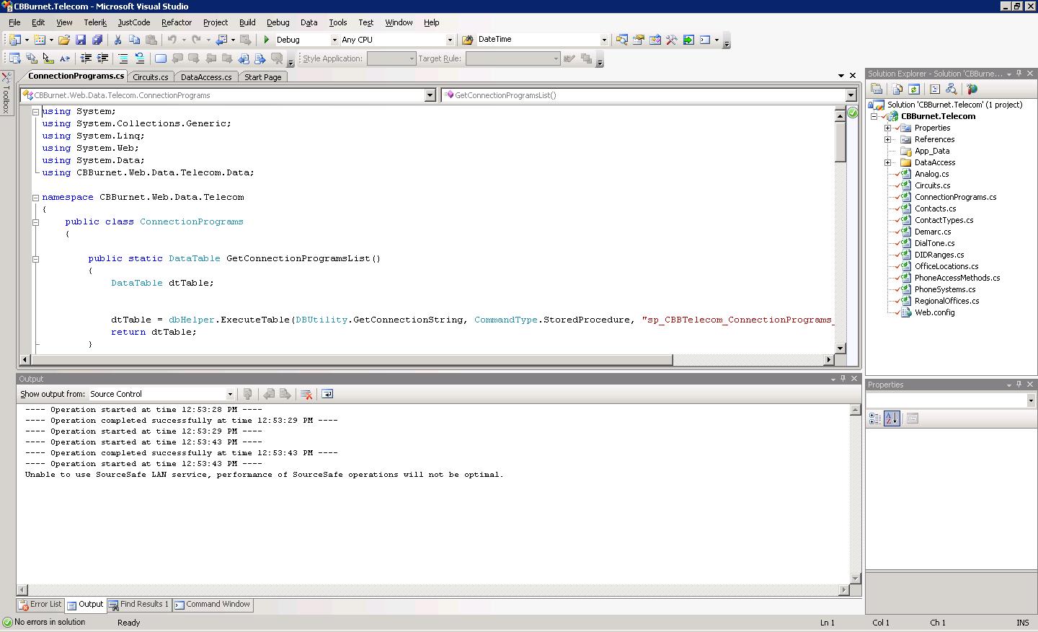Start debugging with the green play arrow
Screen dimensions: 1038x632
pos(267,40)
